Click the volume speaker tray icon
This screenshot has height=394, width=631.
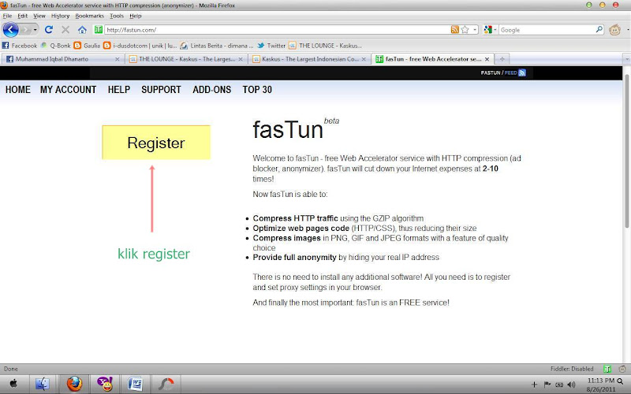[x=571, y=385]
